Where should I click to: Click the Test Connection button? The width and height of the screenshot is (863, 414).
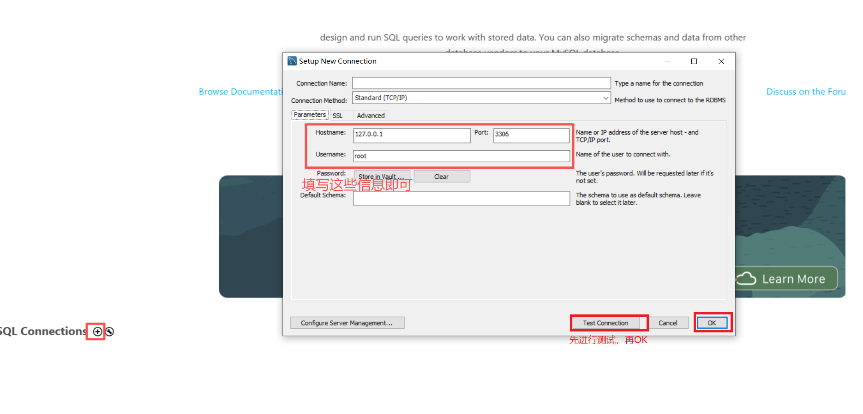point(605,323)
